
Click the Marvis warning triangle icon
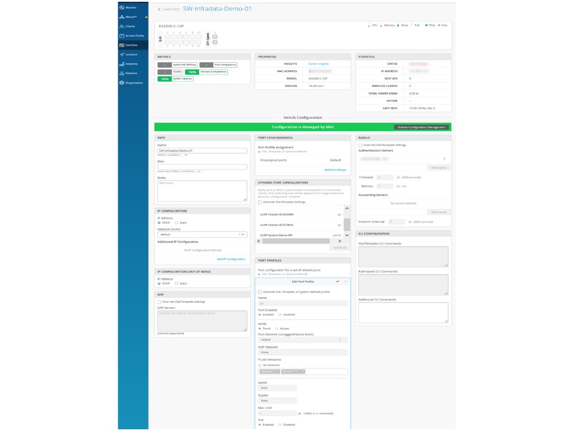[x=146, y=17]
